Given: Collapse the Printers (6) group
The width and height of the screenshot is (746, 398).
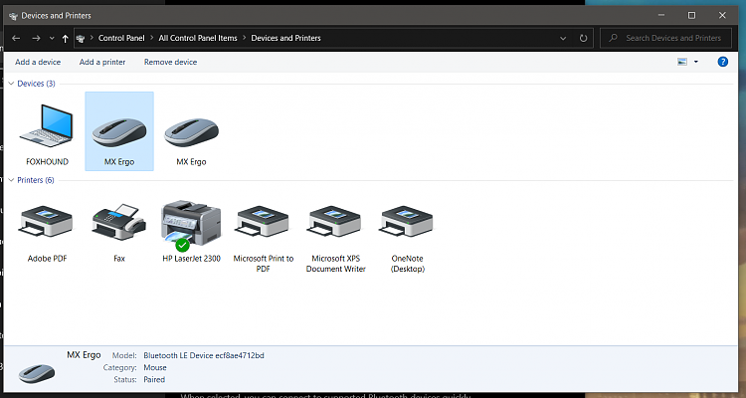Looking at the screenshot, I should 11,180.
